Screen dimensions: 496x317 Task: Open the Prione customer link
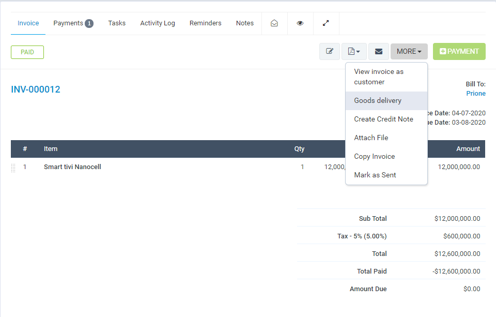pos(476,93)
